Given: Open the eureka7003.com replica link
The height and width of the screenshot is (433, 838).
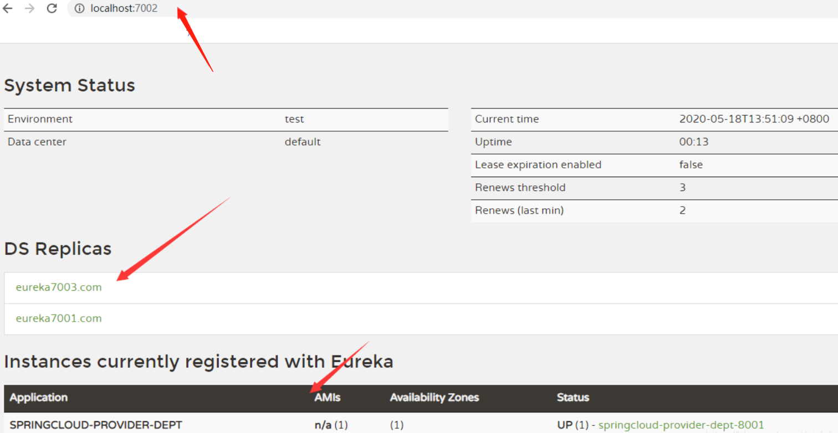Looking at the screenshot, I should click(59, 287).
